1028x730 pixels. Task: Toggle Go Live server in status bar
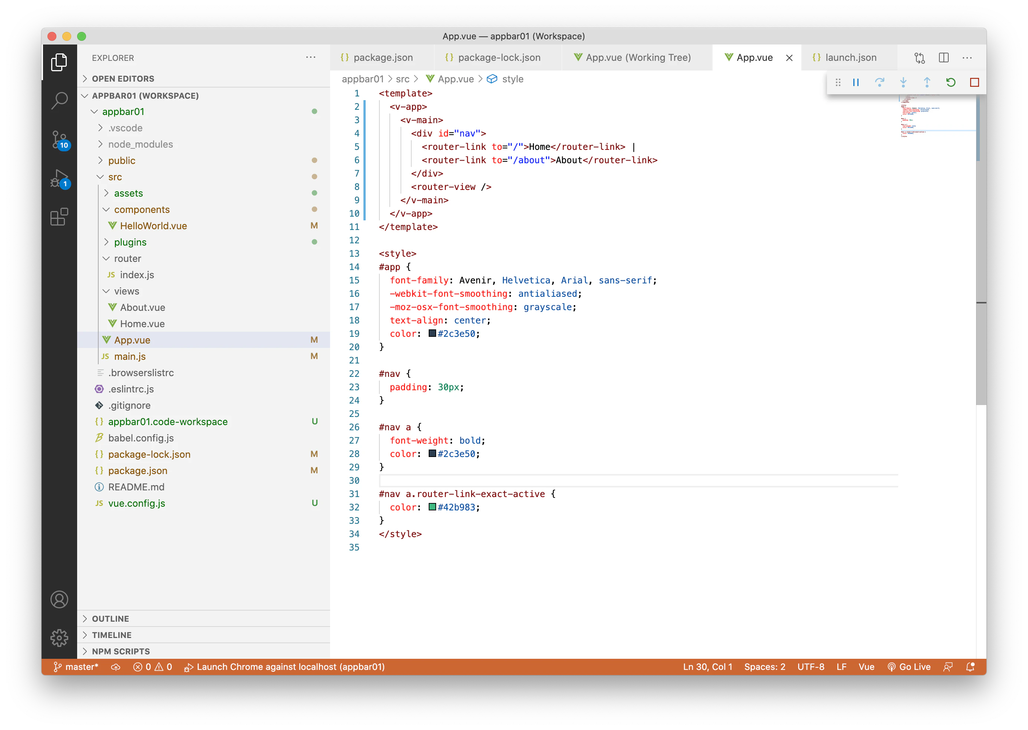coord(909,667)
